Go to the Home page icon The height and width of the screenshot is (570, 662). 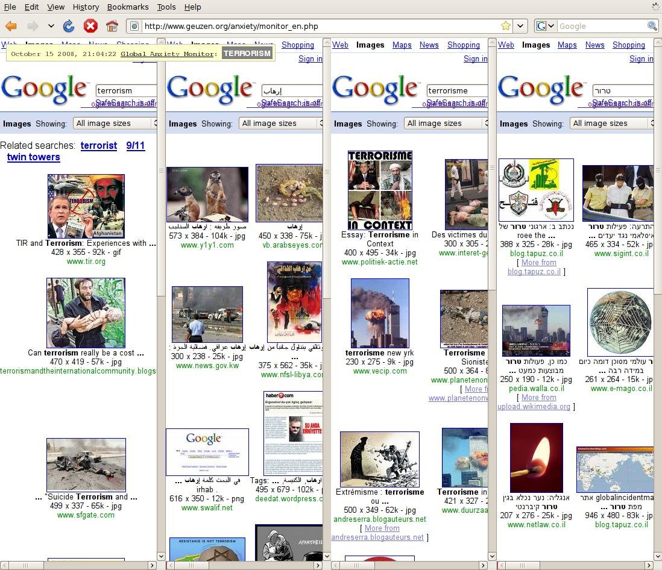[112, 26]
